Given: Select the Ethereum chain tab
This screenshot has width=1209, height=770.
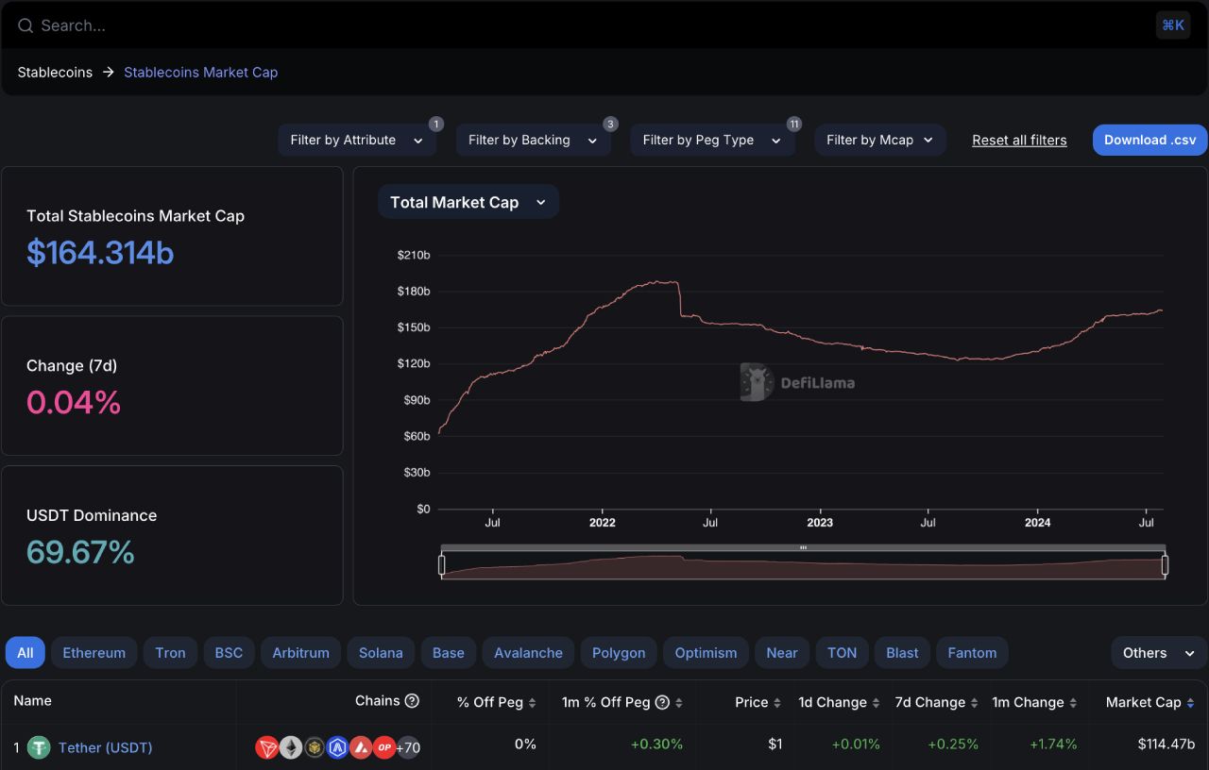Looking at the screenshot, I should [94, 653].
